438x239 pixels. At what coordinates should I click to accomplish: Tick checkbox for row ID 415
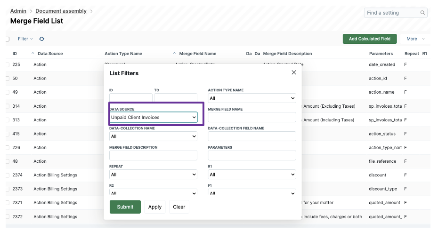click(x=7, y=134)
